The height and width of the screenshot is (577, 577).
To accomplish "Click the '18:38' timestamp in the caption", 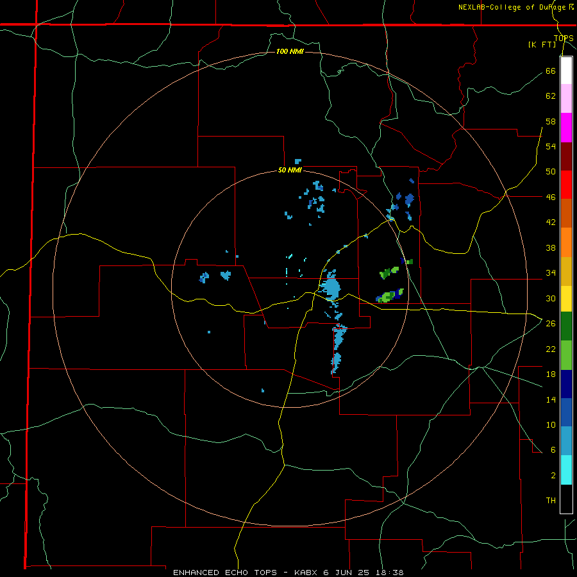I will pyautogui.click(x=390, y=573).
